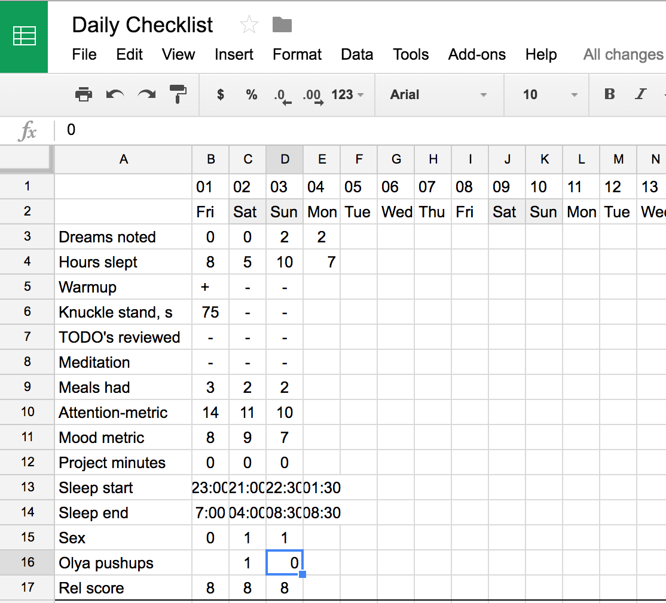The width and height of the screenshot is (666, 603).
Task: Click the Daily Checklist document title
Action: pos(142,24)
